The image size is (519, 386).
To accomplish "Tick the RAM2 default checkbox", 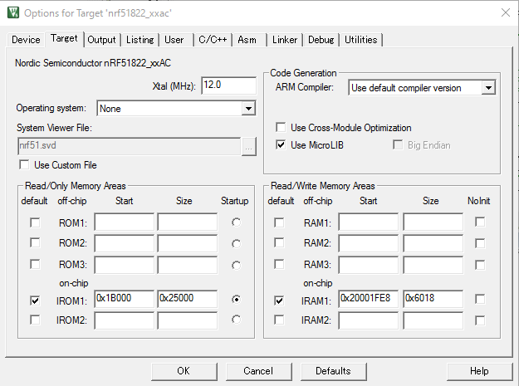I will coord(279,242).
